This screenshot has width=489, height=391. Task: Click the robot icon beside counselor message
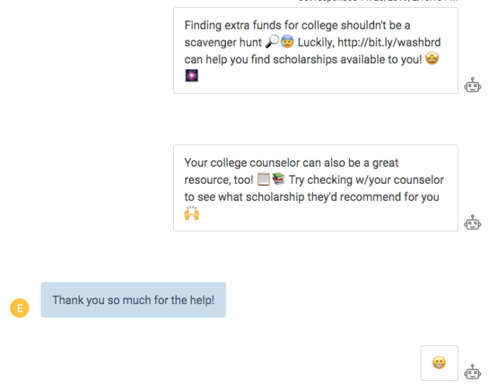point(473,223)
